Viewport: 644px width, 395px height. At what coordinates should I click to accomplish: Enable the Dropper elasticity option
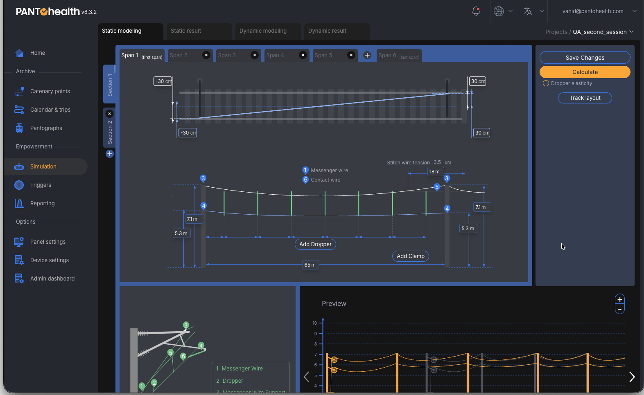pos(546,83)
